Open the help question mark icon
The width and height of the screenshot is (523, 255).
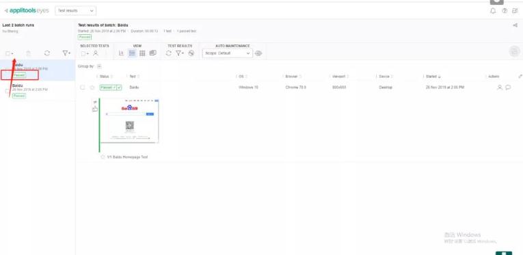(505, 11)
